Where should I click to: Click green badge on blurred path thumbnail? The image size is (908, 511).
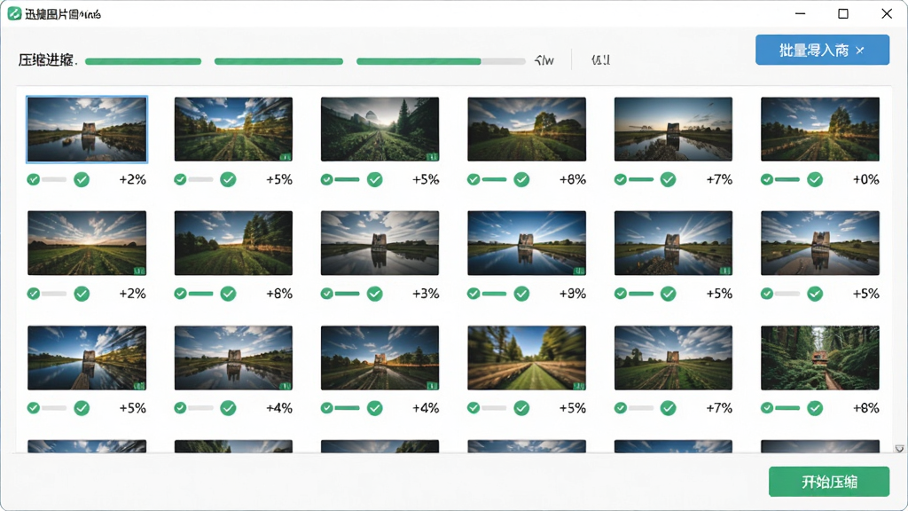click(578, 385)
